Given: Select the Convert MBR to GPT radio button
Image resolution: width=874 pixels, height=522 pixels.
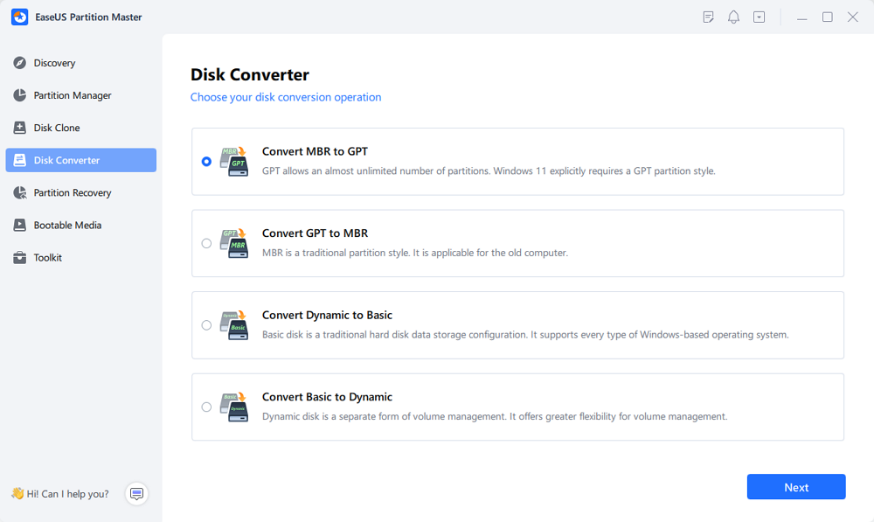Looking at the screenshot, I should pyautogui.click(x=206, y=161).
